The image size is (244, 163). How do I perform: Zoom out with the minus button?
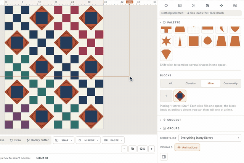pos(124,149)
